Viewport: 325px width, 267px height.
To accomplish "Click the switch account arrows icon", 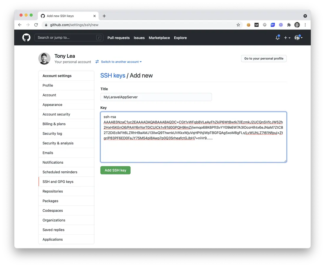I will pos(97,62).
